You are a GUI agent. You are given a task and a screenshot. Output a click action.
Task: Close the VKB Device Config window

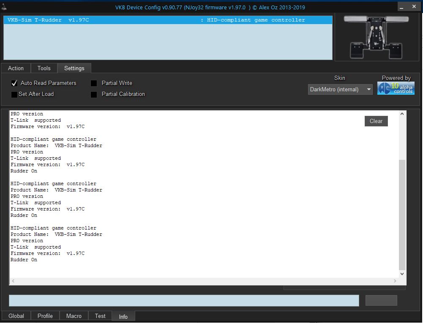414,6
